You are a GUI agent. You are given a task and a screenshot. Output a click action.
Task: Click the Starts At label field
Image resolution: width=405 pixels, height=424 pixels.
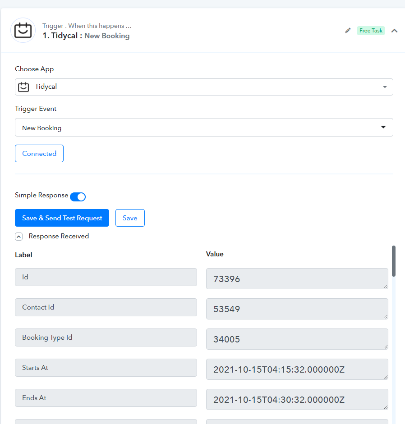click(106, 368)
